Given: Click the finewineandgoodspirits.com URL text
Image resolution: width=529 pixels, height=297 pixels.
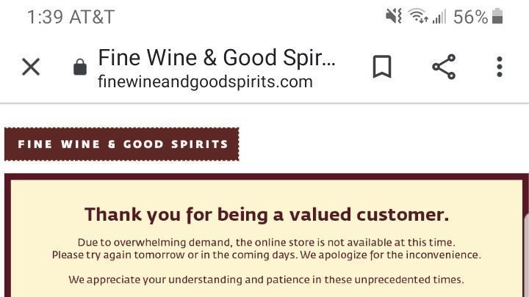Looking at the screenshot, I should pyautogui.click(x=205, y=81).
